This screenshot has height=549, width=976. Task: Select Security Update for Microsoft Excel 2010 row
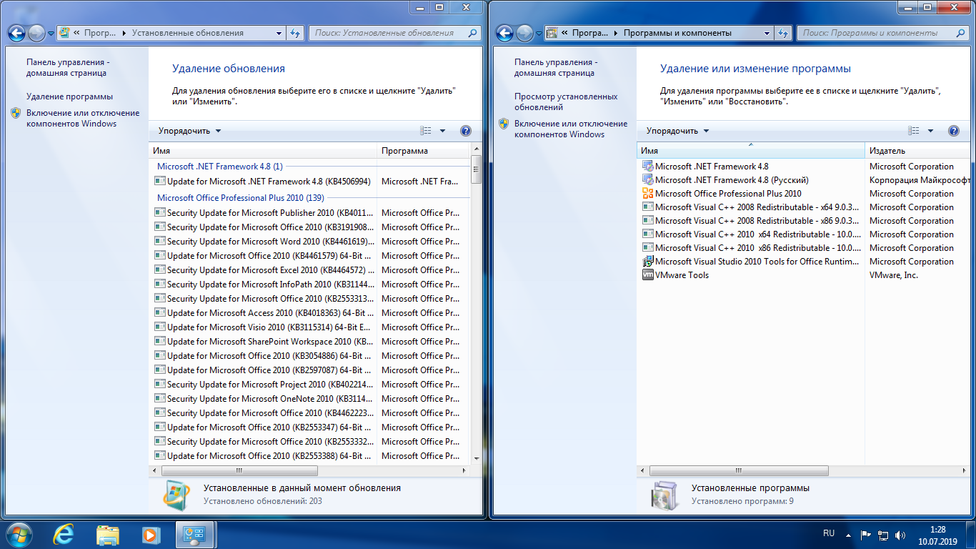[310, 270]
